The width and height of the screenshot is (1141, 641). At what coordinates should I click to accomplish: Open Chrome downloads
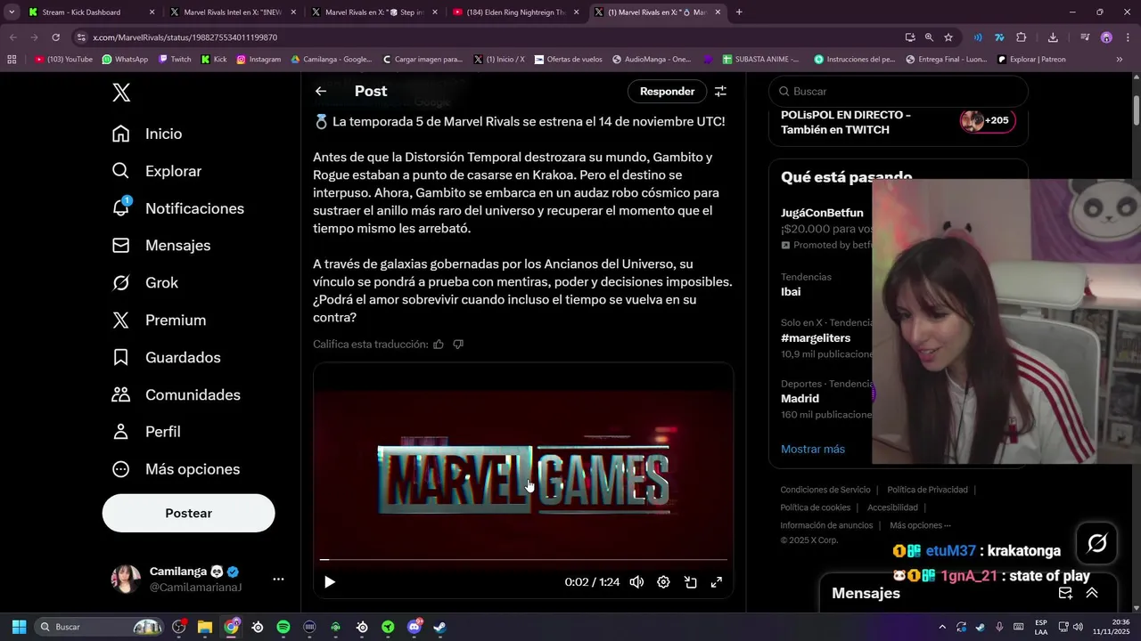[1053, 37]
